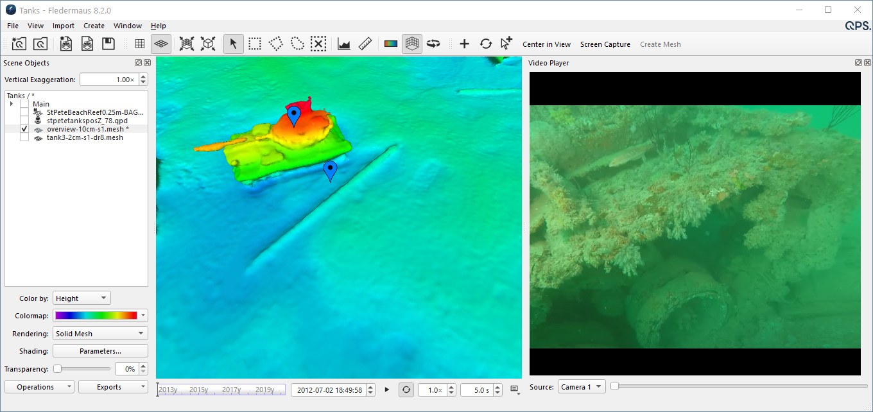Screen dimensions: 873x412
Task: Open the Rendering Solid Mesh dropdown
Action: pos(100,334)
